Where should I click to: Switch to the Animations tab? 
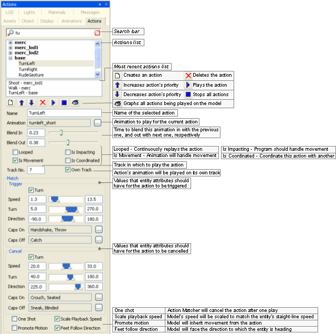tap(72, 21)
